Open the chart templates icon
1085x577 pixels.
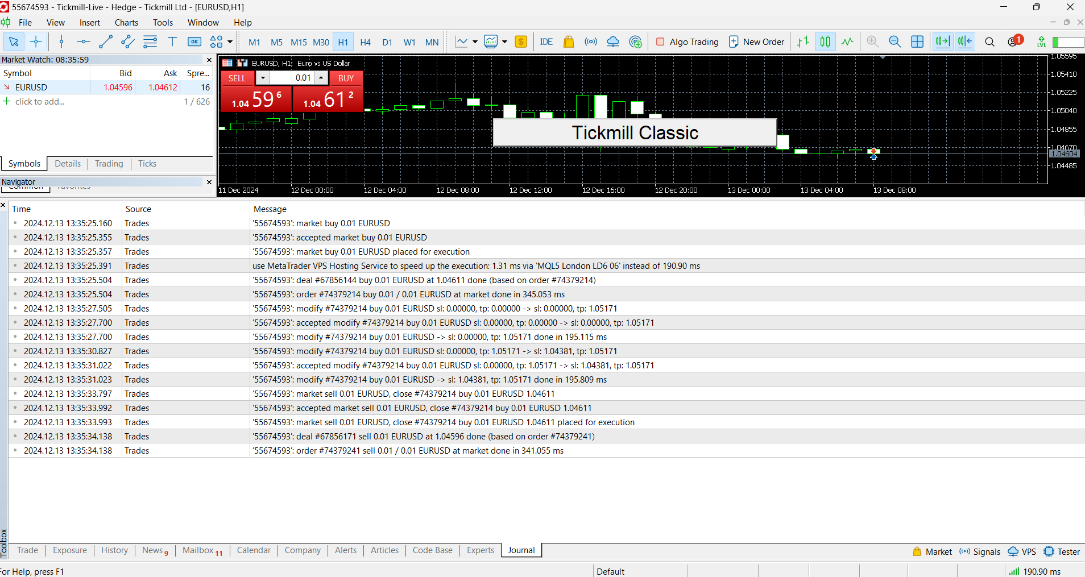(x=491, y=41)
